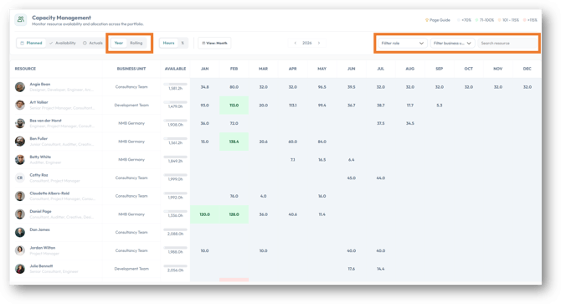Select the Year range toggle
561x304 pixels.
118,43
